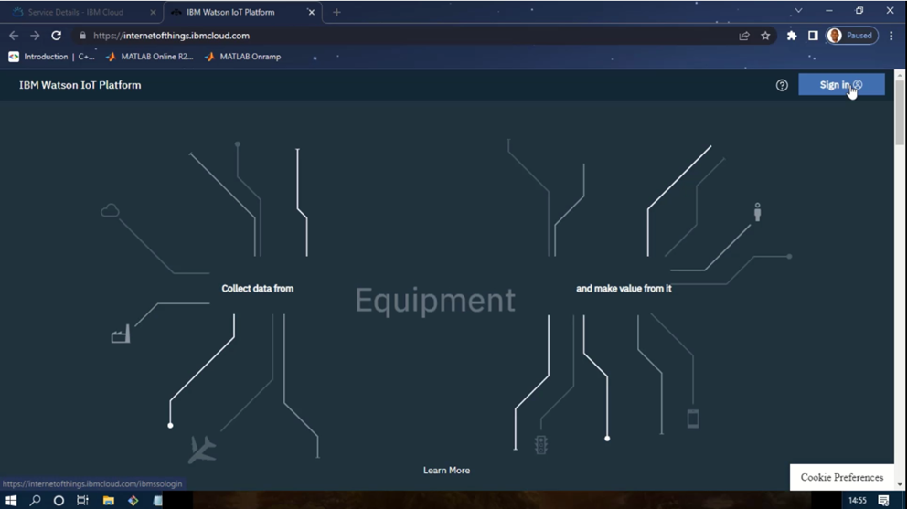Click the person icon in graphic
Viewport: 907px width, 509px height.
click(757, 212)
